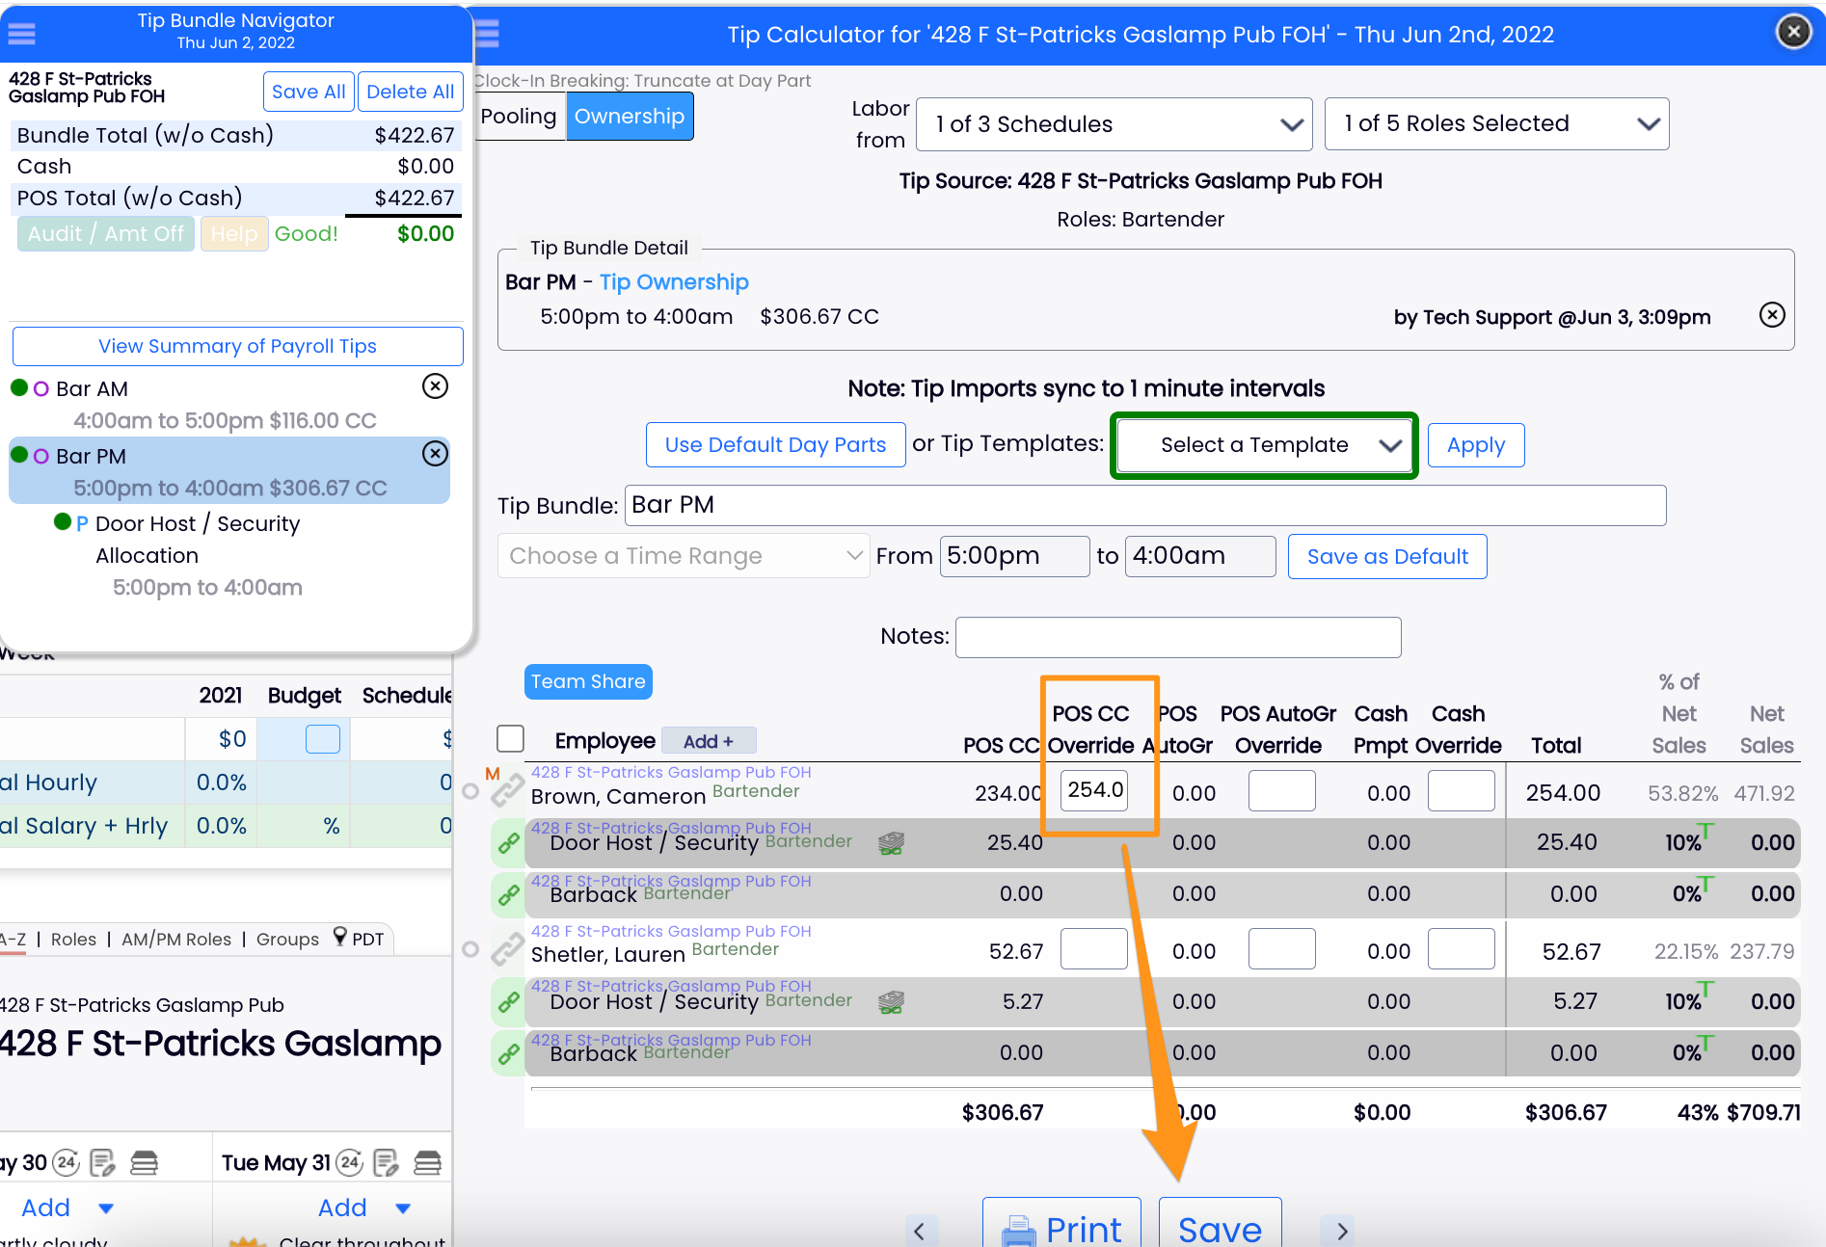The image size is (1826, 1247).
Task: Switch to the Groups view
Action: 287,940
